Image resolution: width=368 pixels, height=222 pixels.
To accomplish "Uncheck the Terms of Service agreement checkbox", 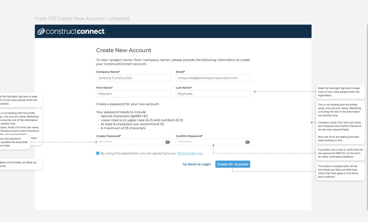I will click(x=98, y=153).
